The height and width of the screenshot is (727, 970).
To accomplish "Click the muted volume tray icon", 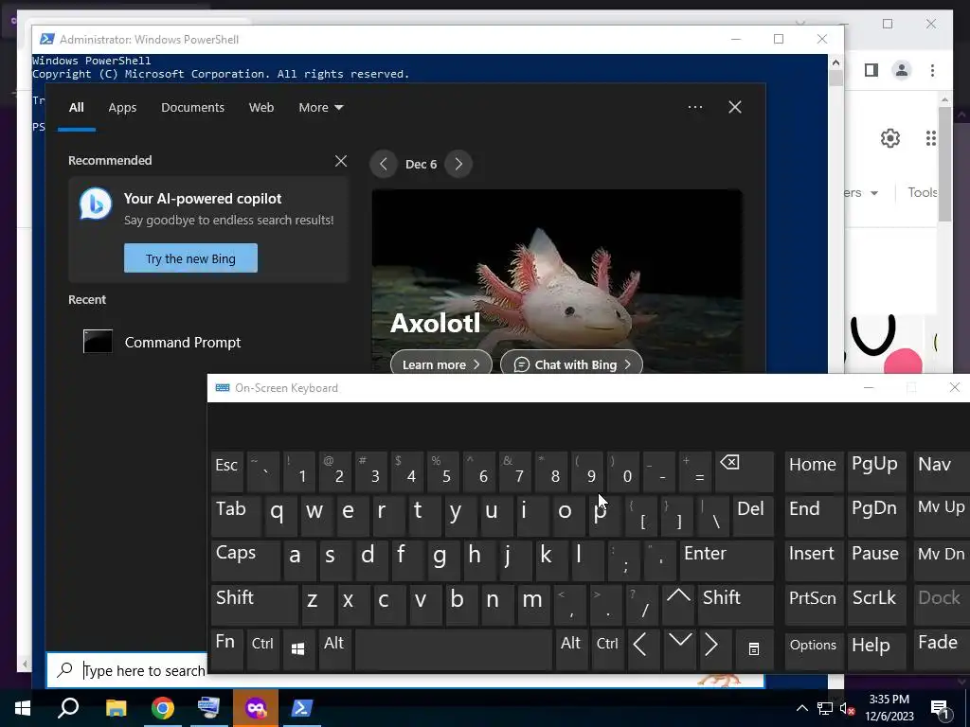I will (x=847, y=709).
